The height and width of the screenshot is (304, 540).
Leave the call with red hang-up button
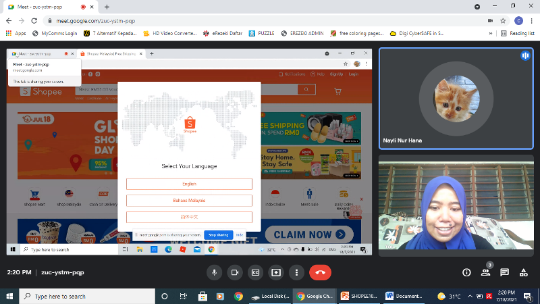pyautogui.click(x=320, y=272)
